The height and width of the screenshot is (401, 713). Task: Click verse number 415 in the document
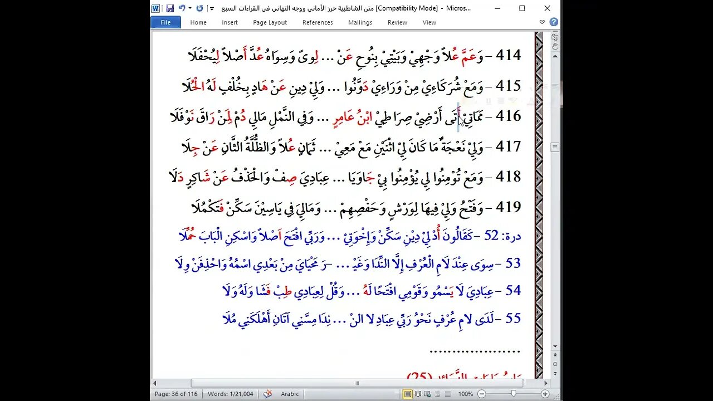coord(509,85)
